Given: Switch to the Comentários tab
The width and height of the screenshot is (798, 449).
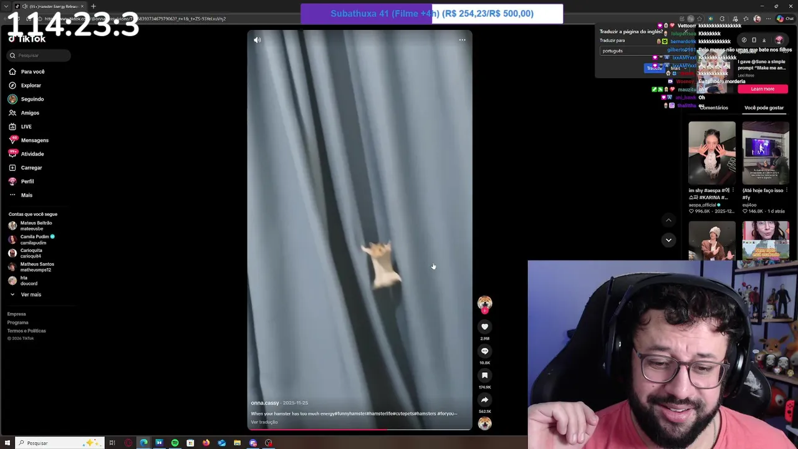Looking at the screenshot, I should point(714,108).
